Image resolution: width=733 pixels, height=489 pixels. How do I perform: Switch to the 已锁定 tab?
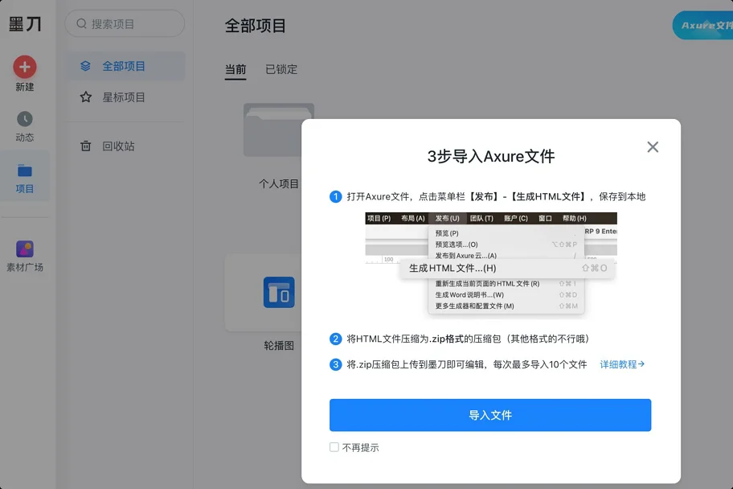281,70
